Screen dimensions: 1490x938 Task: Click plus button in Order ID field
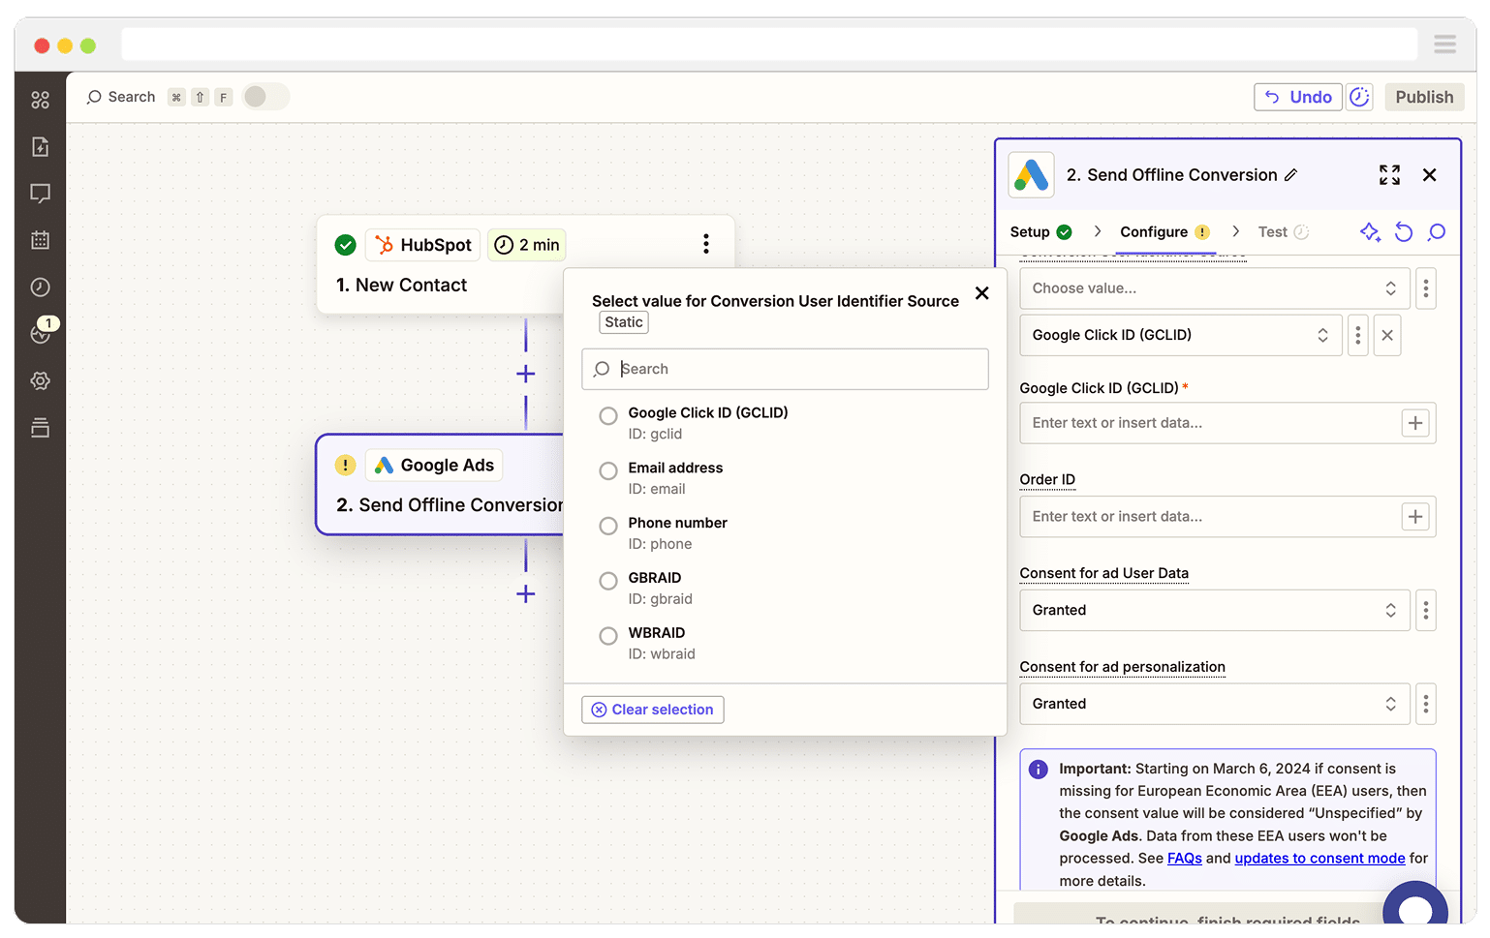(1415, 517)
